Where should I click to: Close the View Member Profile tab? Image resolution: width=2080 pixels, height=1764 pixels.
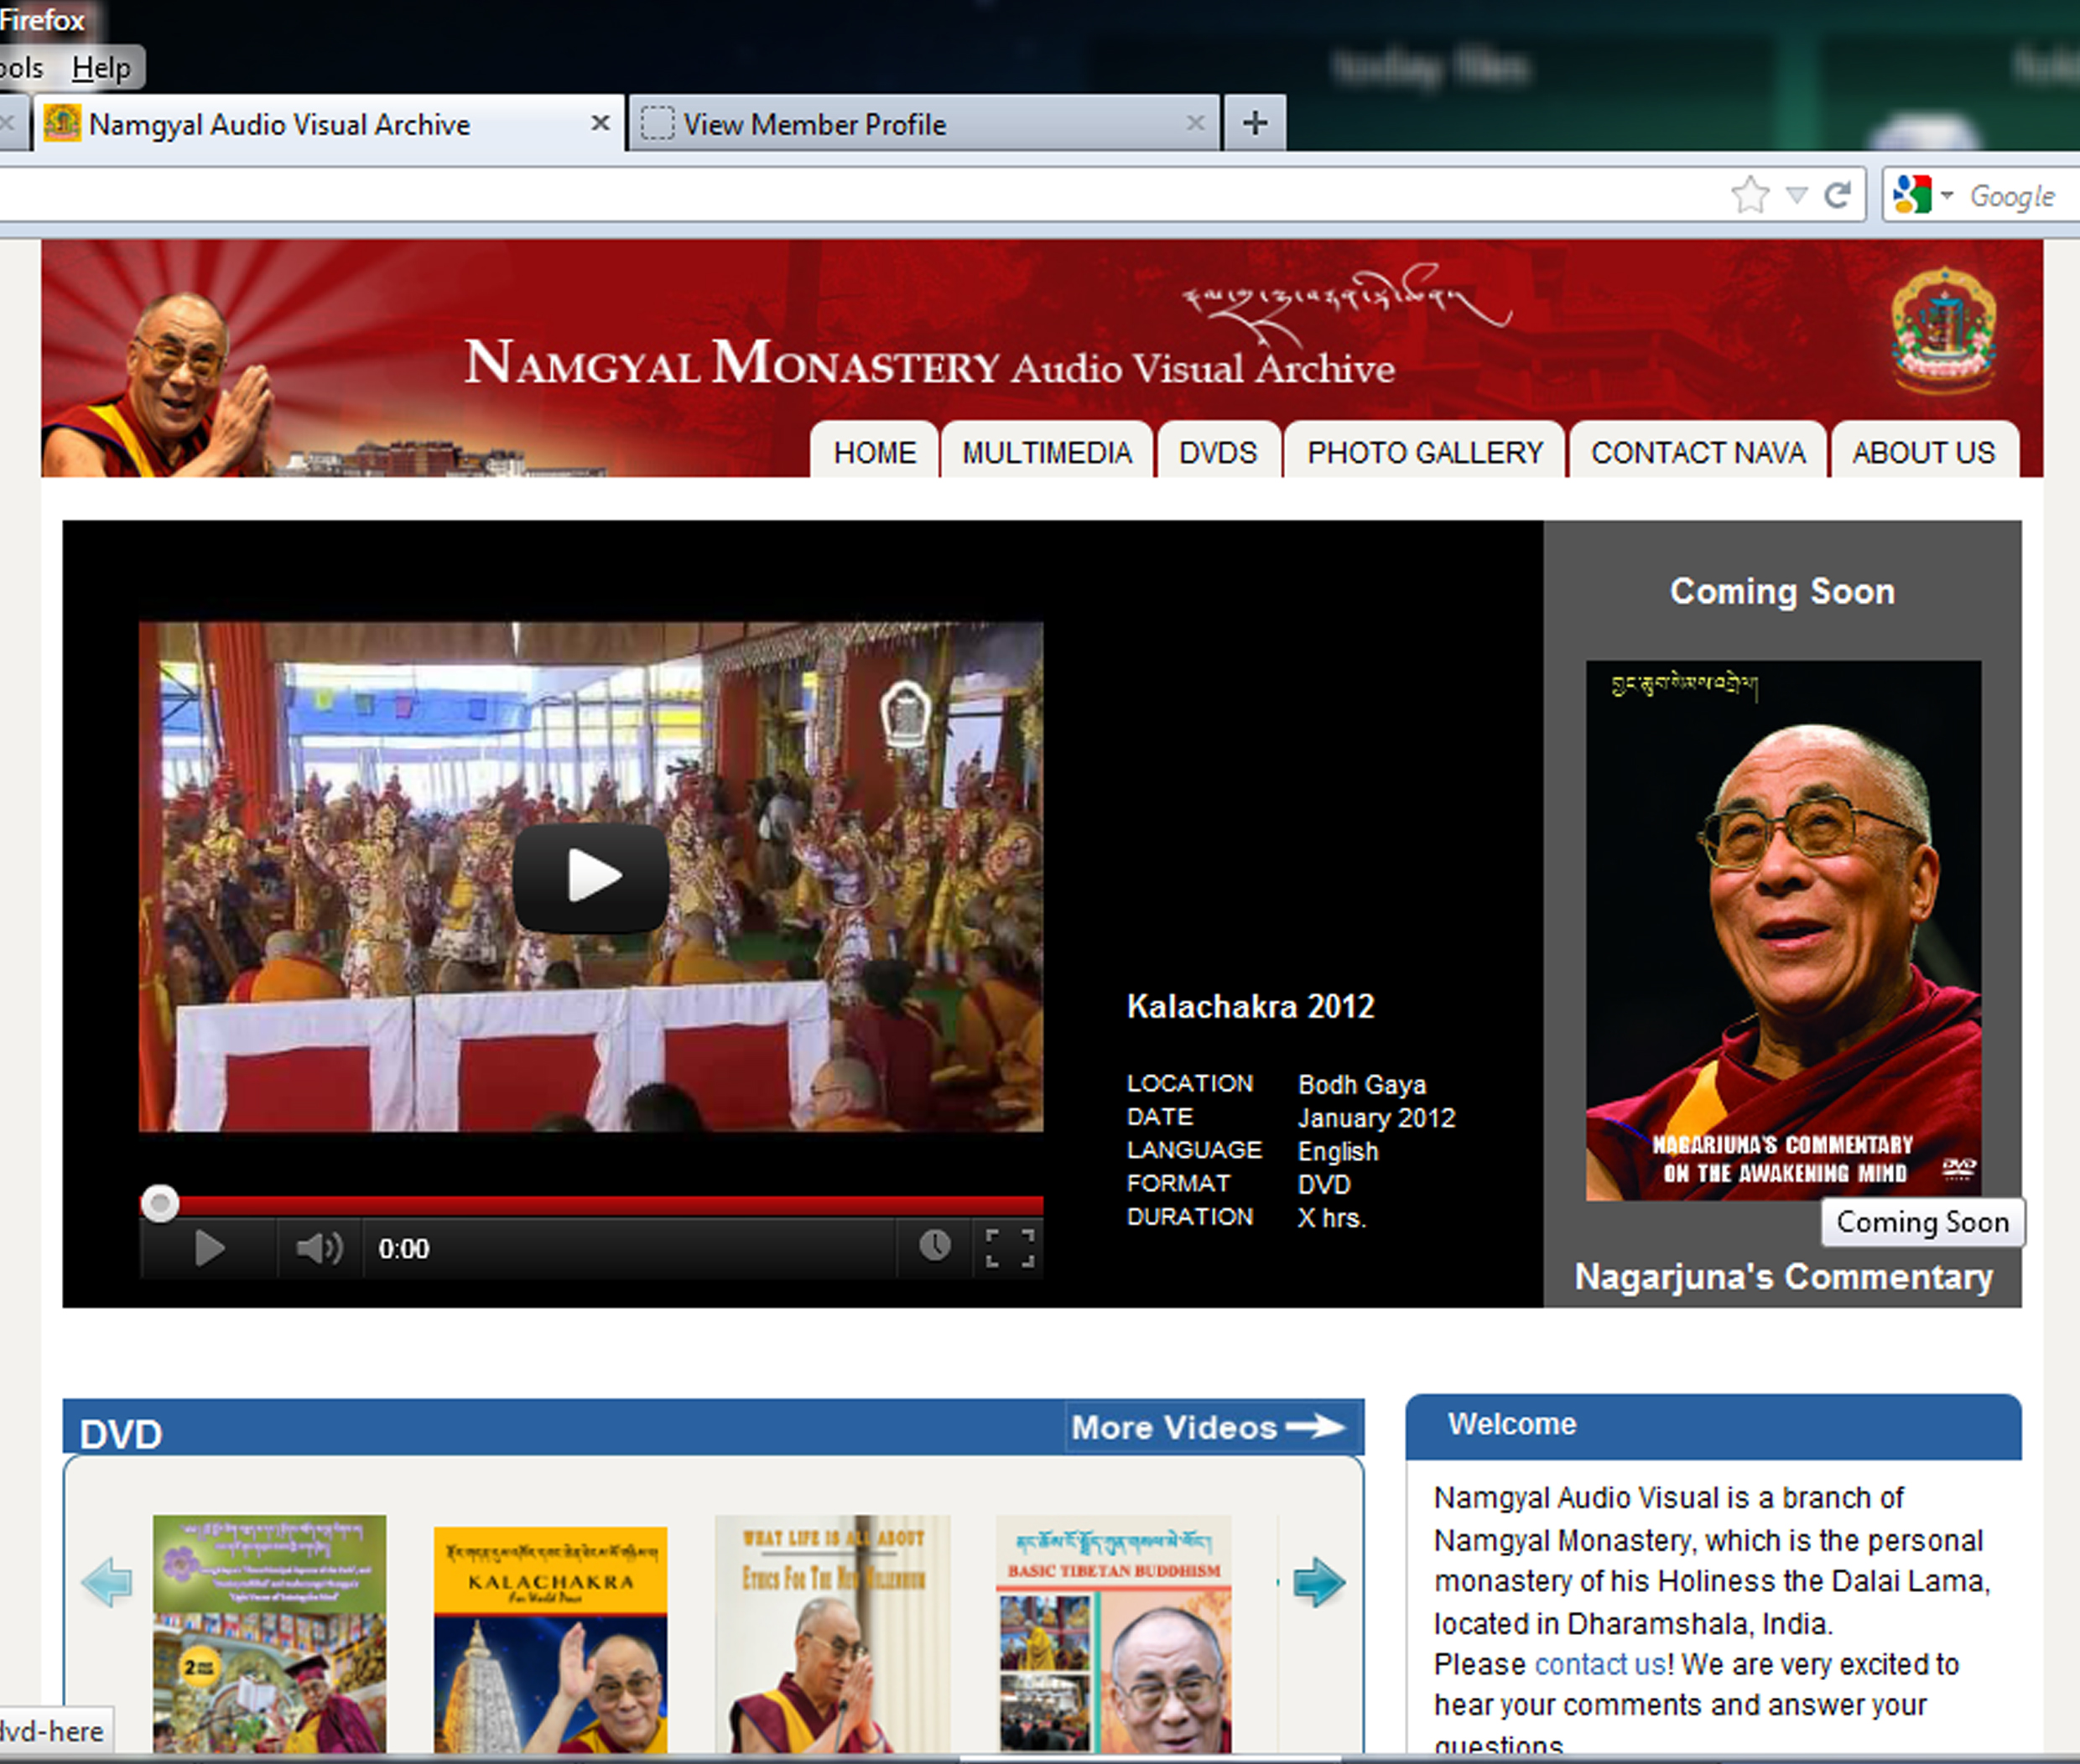pyautogui.click(x=1195, y=123)
